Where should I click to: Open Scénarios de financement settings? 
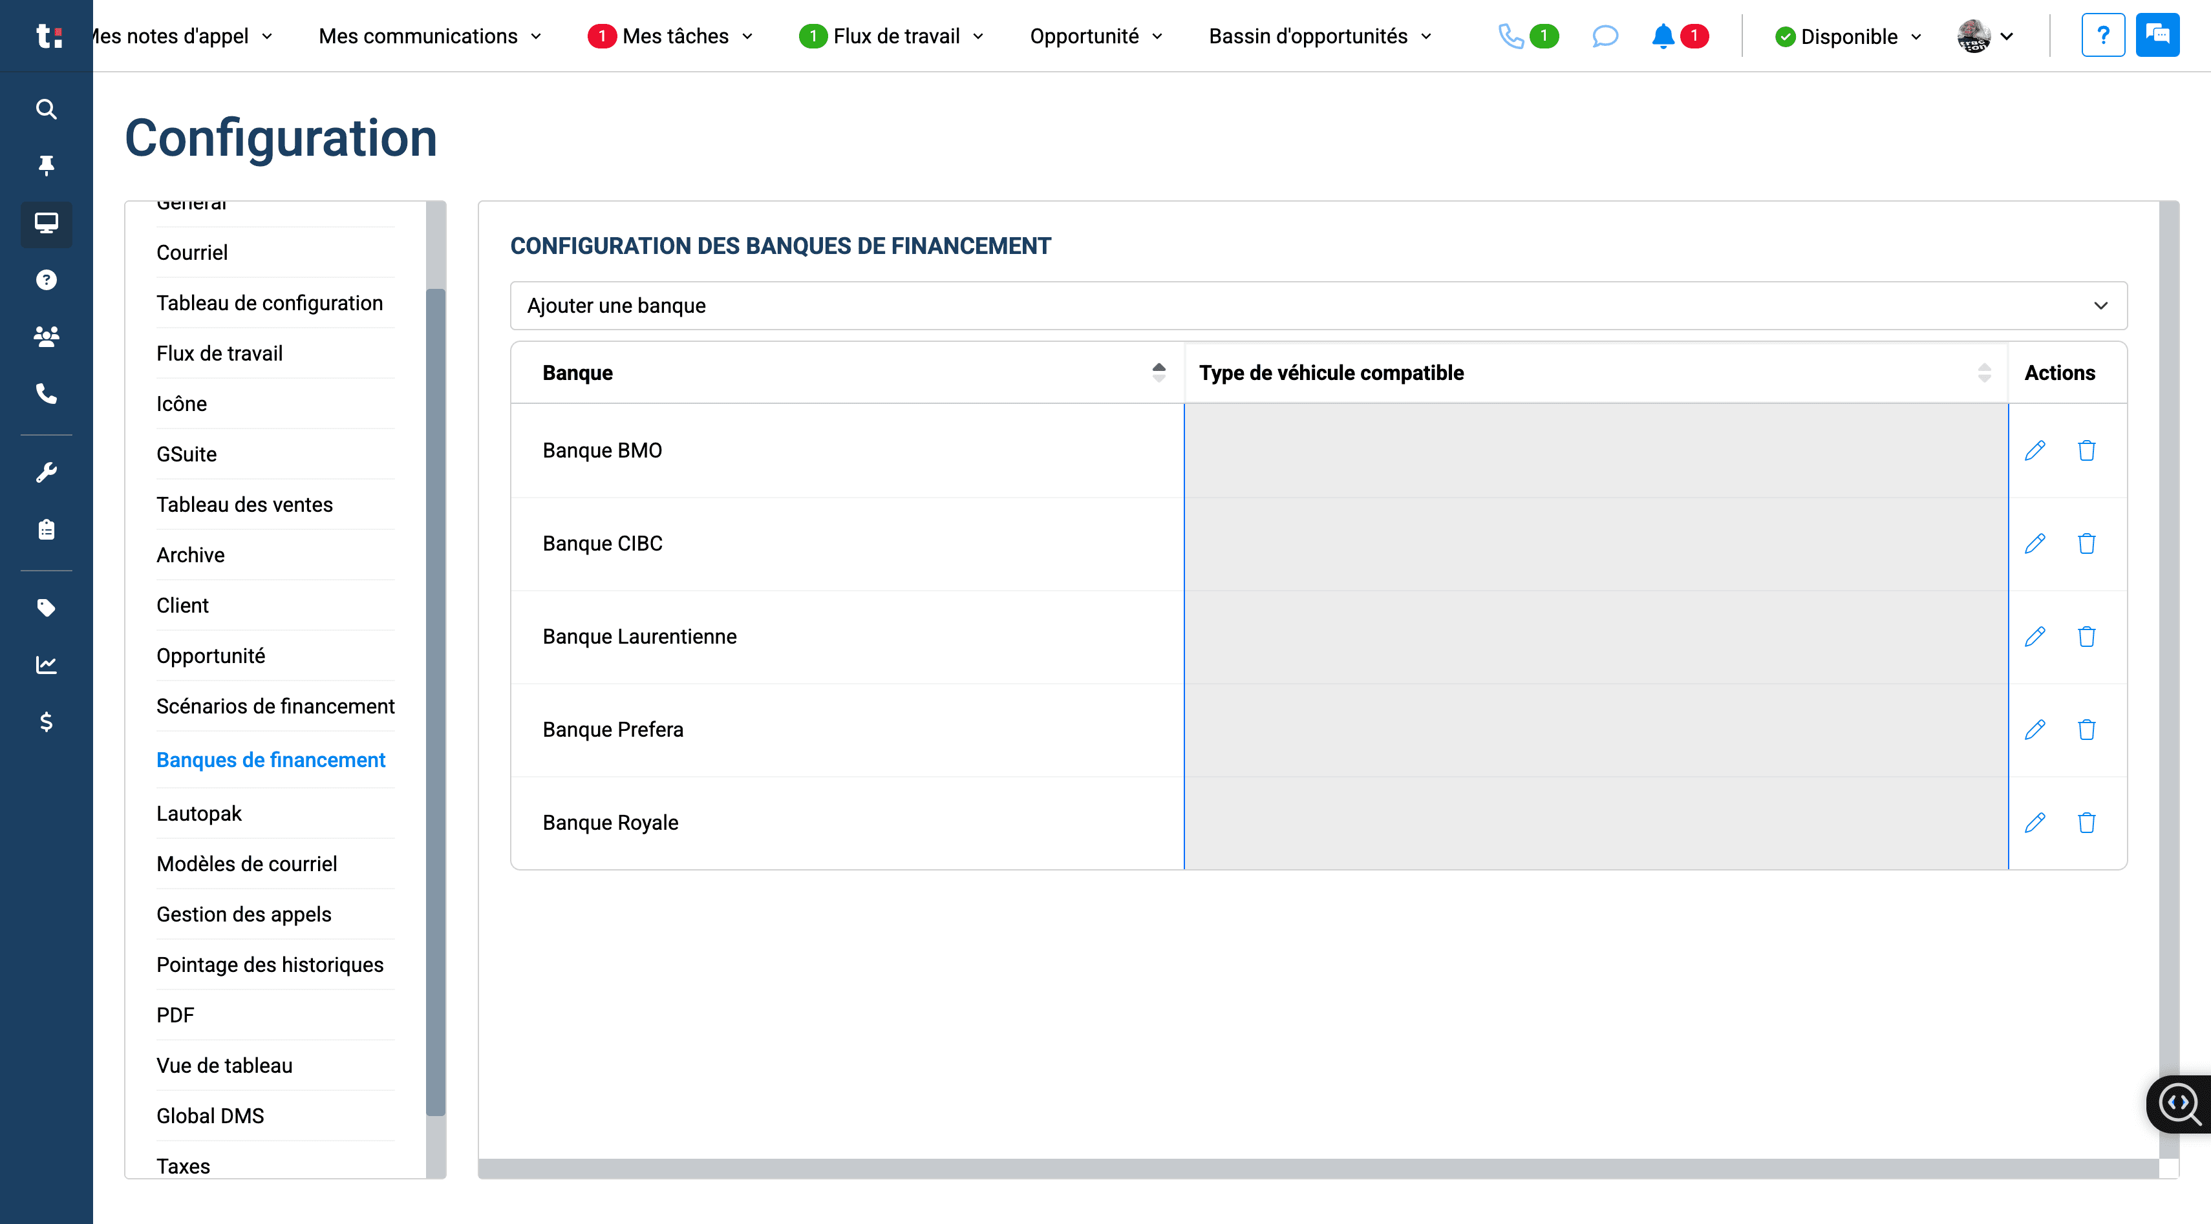275,706
